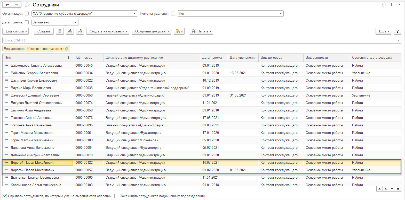
Task: Click the ФА "Управление субъекта федерации" organization field
Action: 82,14
